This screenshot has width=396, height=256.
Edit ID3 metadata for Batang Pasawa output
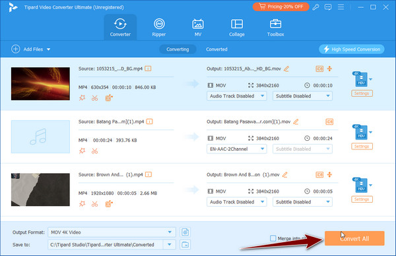pyautogui.click(x=329, y=122)
